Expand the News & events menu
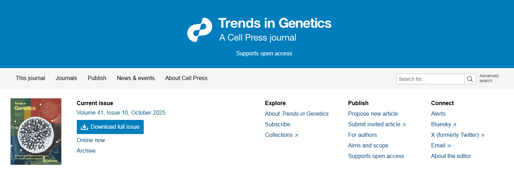This screenshot has width=514, height=176. pyautogui.click(x=136, y=78)
